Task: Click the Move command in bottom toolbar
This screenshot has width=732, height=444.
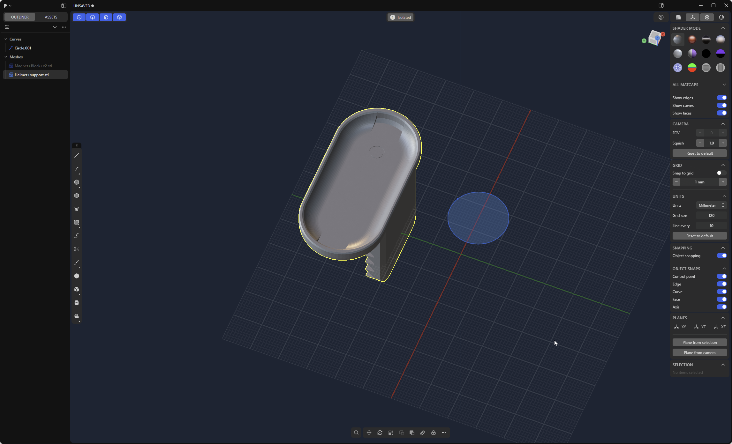Action: 369,433
